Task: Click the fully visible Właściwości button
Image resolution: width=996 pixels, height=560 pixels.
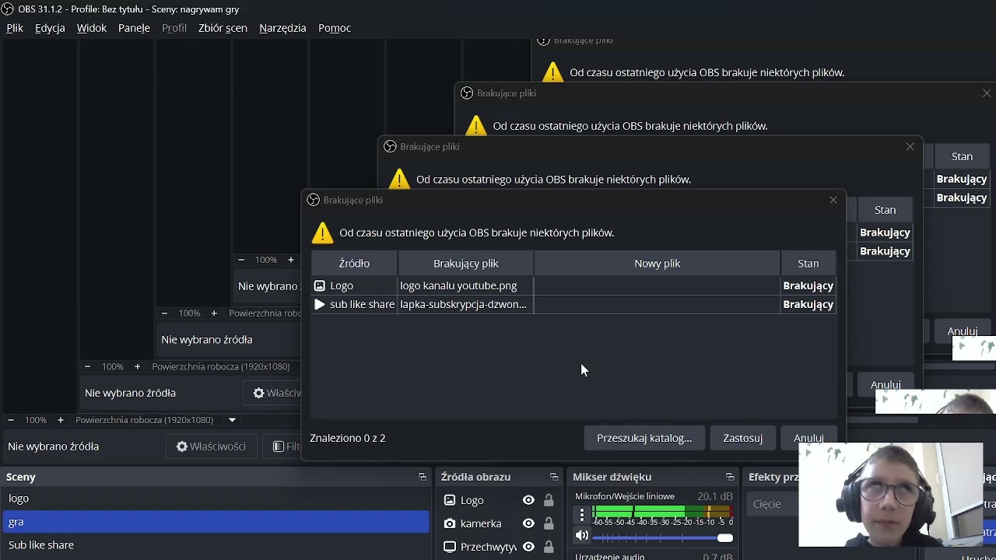Action: [x=211, y=446]
